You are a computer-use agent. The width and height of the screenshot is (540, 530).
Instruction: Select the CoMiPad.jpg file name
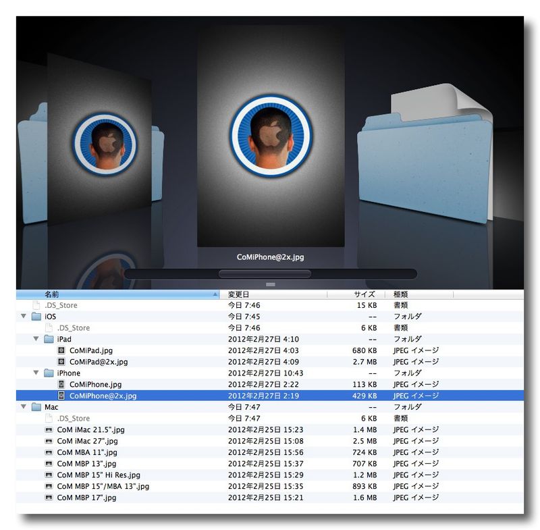pos(91,350)
